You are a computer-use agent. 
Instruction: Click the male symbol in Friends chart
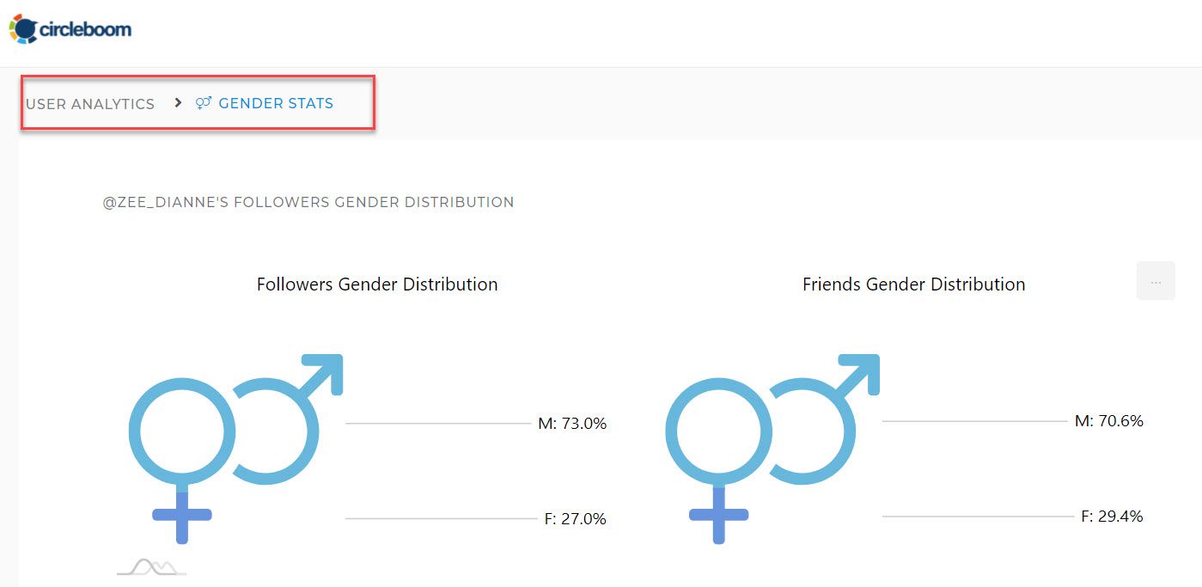pyautogui.click(x=825, y=417)
